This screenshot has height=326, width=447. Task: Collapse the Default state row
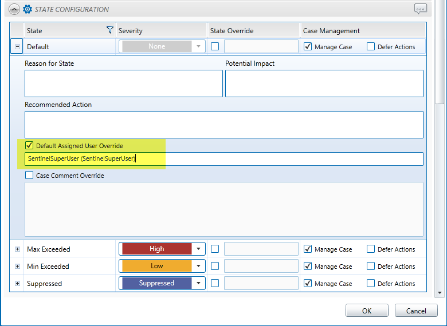17,47
